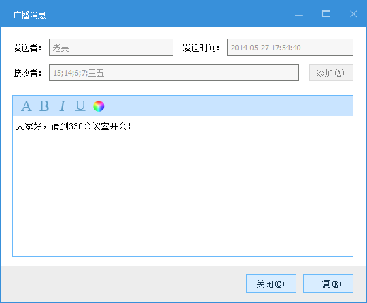
Task: Click the 发送时间 field with 2014-05-27
Action: click(x=290, y=48)
